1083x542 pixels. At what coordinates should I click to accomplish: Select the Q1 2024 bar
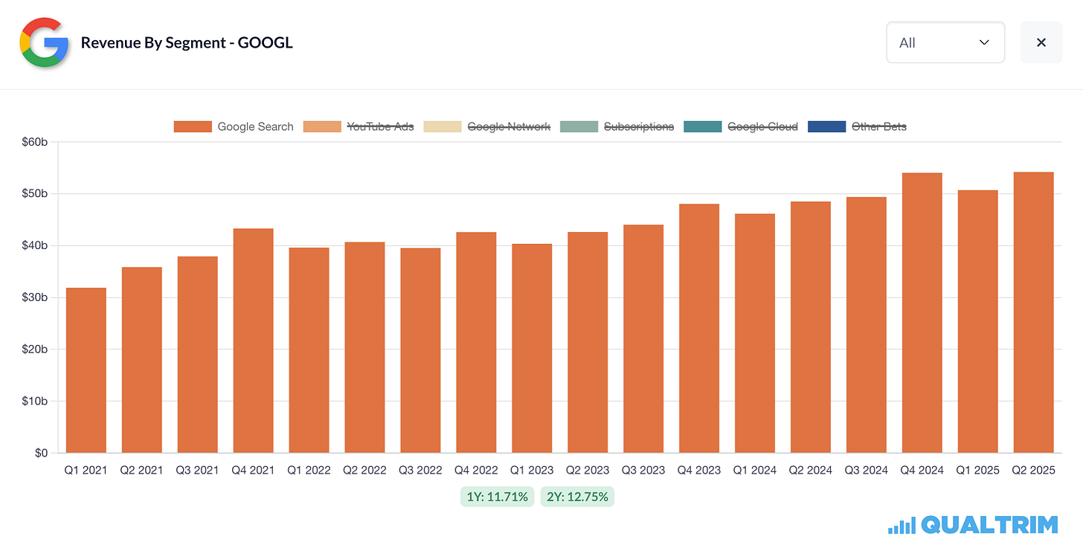click(755, 333)
